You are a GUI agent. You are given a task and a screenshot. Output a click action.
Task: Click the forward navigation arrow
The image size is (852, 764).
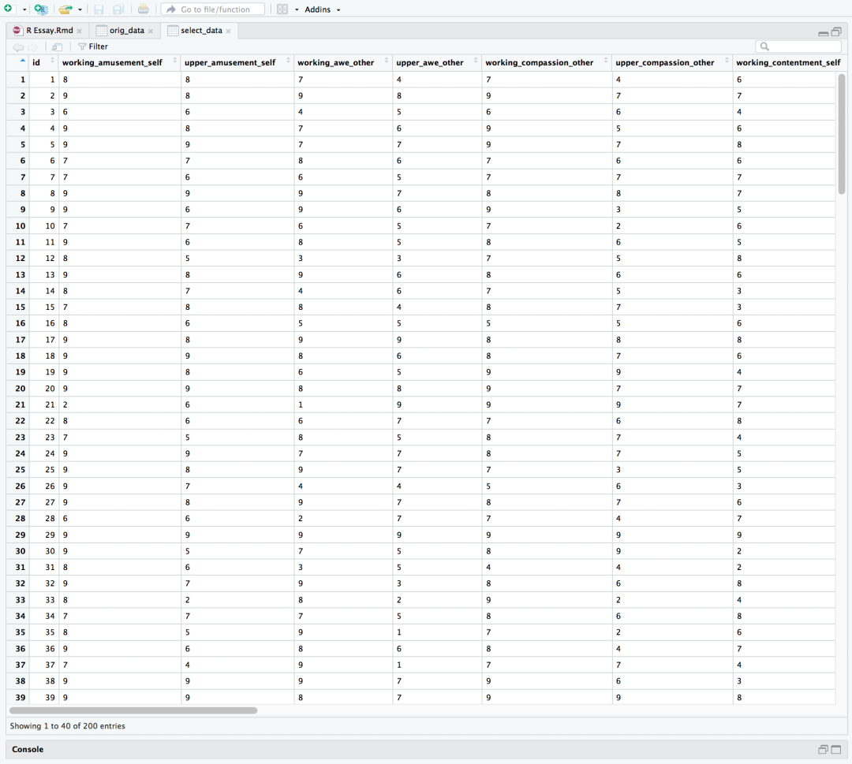click(x=33, y=47)
